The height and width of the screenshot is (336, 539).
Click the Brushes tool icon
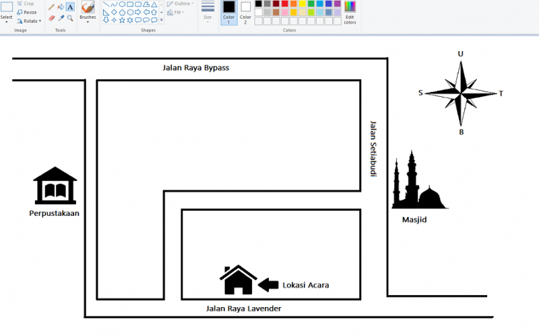(88, 7)
